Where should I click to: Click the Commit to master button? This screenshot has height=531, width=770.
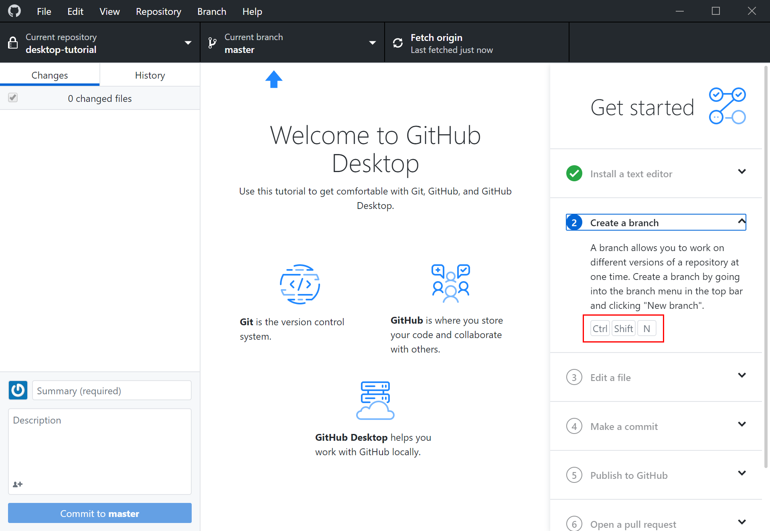[x=100, y=513]
